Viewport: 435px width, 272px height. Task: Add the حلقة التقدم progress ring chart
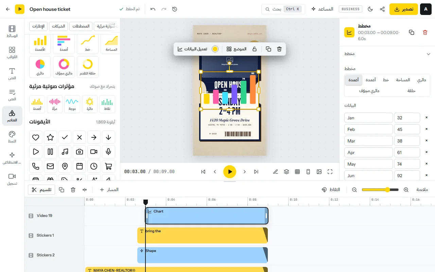tap(88, 67)
